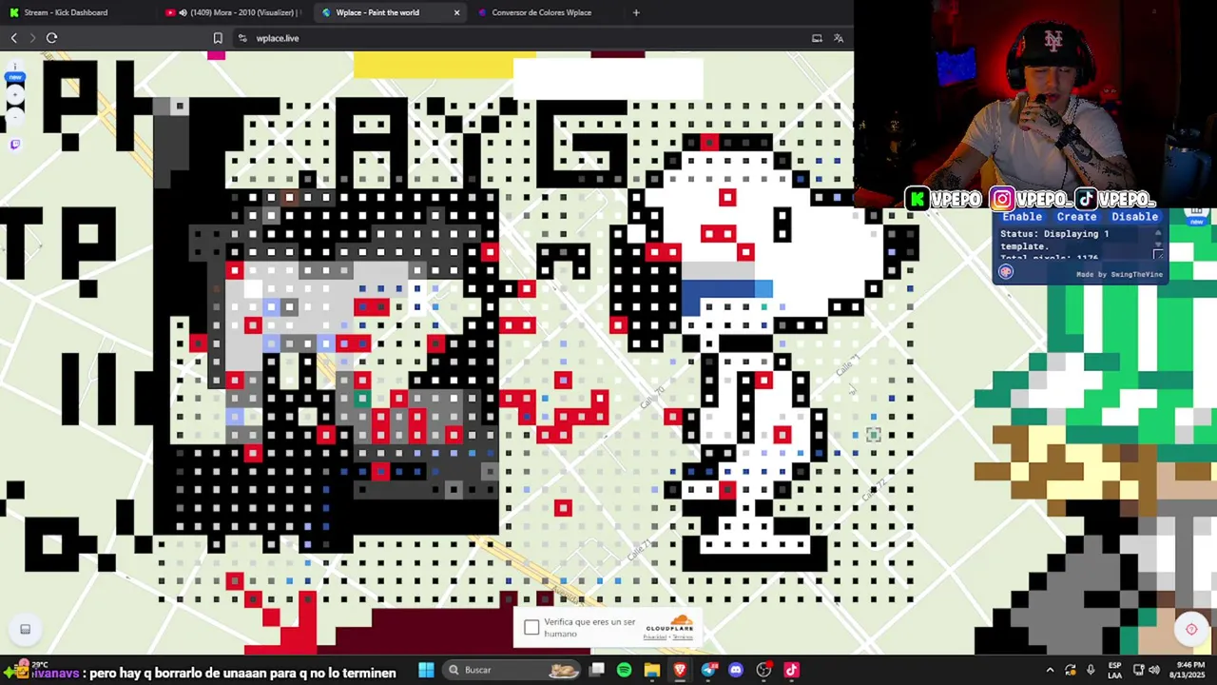Mute audio on the Mora YouTube tab
The image size is (1217, 685).
pos(183,12)
